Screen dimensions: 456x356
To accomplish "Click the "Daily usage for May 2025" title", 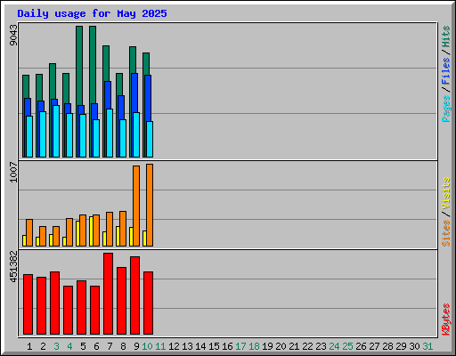I will click(x=92, y=13).
